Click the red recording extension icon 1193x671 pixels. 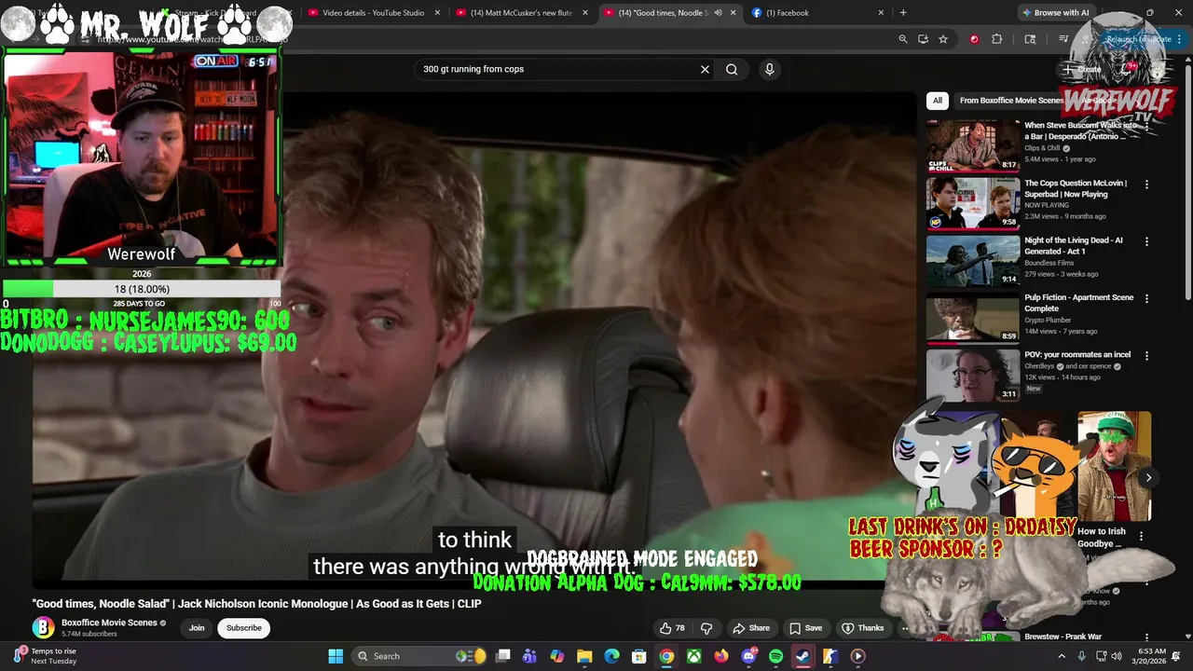click(974, 39)
